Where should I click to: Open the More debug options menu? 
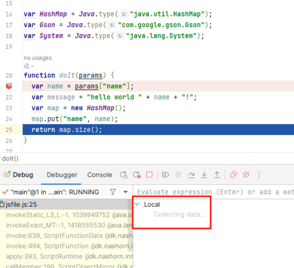pyautogui.click(x=259, y=174)
